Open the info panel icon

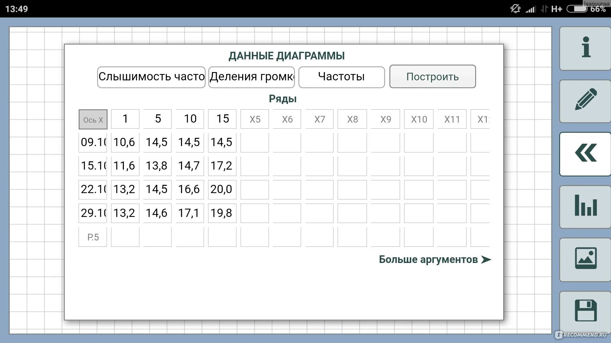[586, 48]
